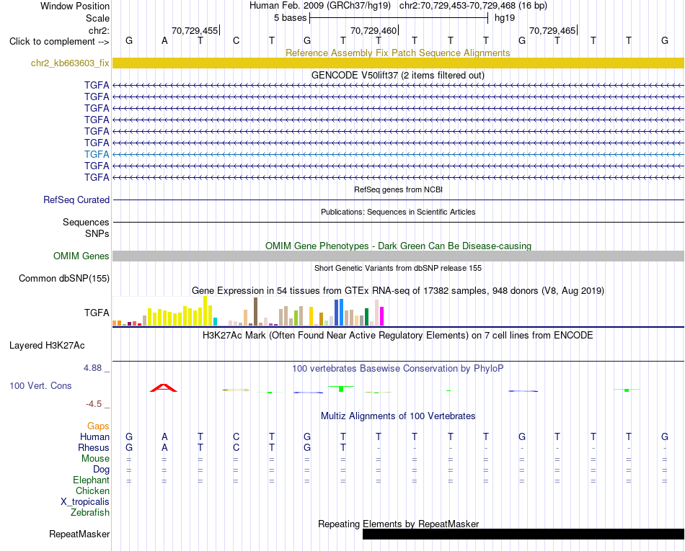The height and width of the screenshot is (551, 685).
Task: Open "Reference Assembly Fix Patch Sequence Alignments" title
Action: [x=397, y=53]
